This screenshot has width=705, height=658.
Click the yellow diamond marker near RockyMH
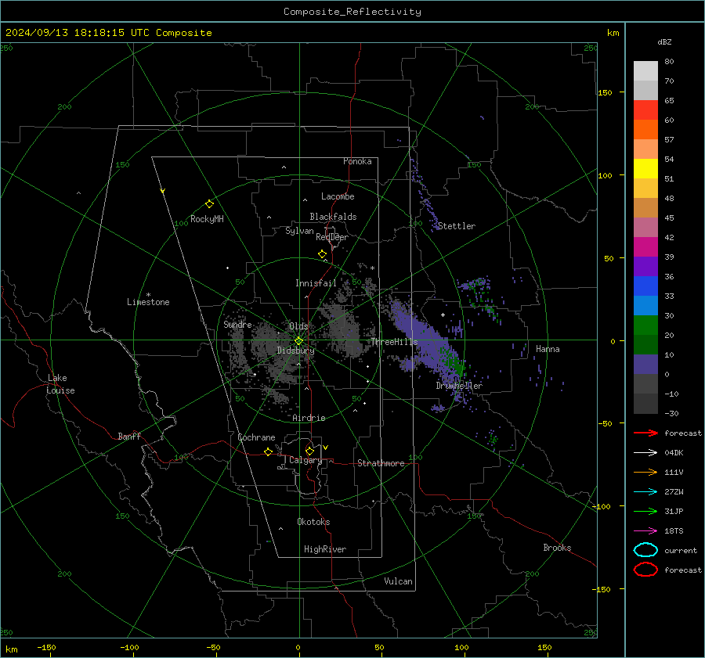click(209, 204)
